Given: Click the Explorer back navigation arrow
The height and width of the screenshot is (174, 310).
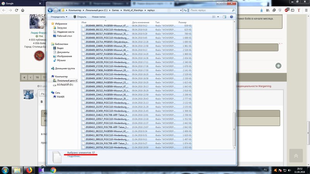Looking at the screenshot, I should pos(50,10).
